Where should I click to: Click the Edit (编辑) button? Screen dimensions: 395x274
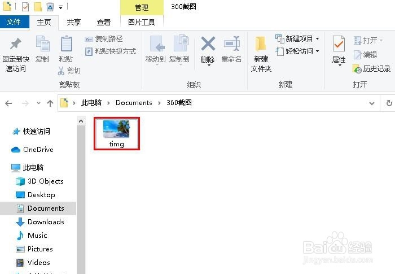click(x=366, y=54)
